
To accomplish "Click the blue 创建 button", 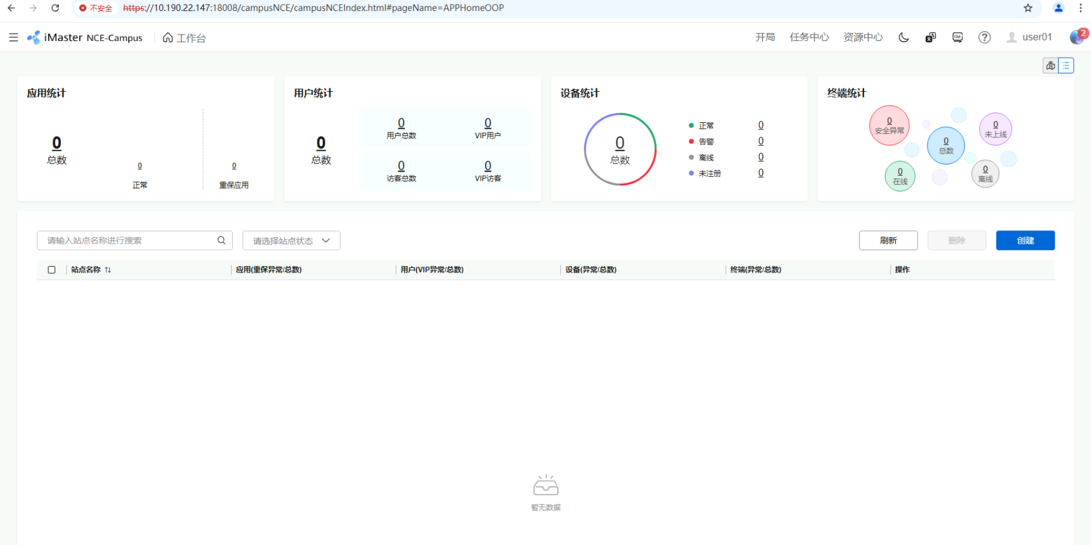I will (1025, 241).
